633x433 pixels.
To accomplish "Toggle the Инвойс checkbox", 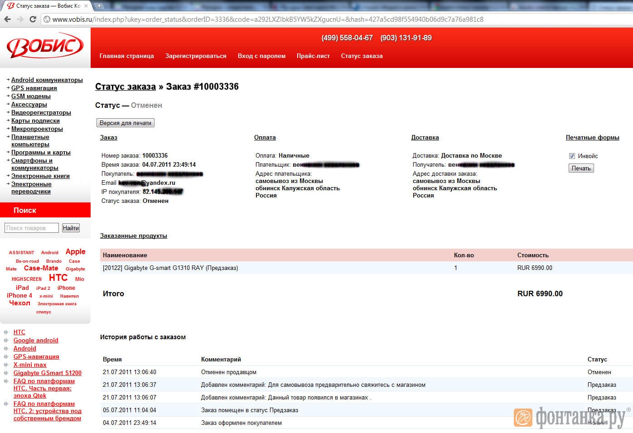I will click(x=572, y=156).
